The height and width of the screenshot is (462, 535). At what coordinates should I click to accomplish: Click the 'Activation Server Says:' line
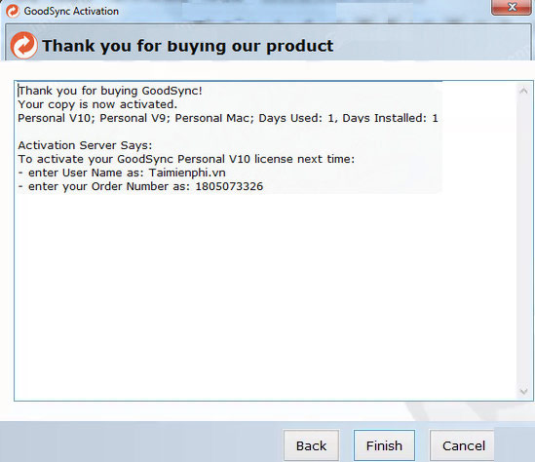(x=85, y=145)
